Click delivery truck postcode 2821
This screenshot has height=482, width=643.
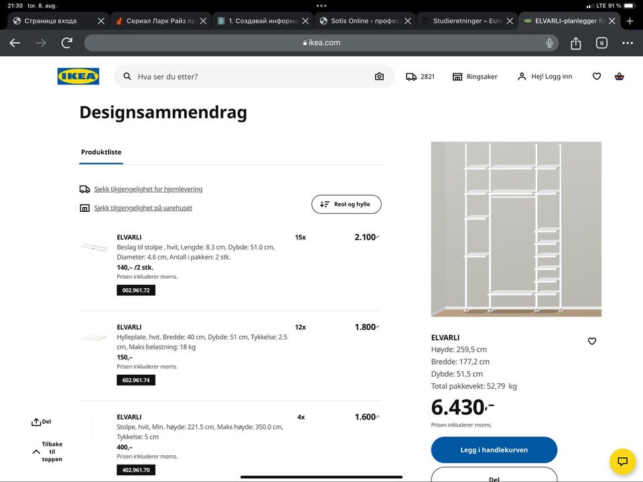[x=421, y=76]
